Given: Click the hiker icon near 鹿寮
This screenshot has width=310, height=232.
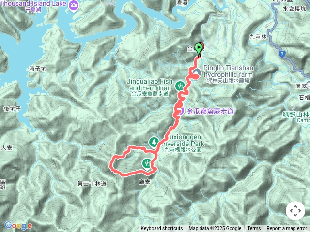Looking at the screenshot, I should 147,164.
